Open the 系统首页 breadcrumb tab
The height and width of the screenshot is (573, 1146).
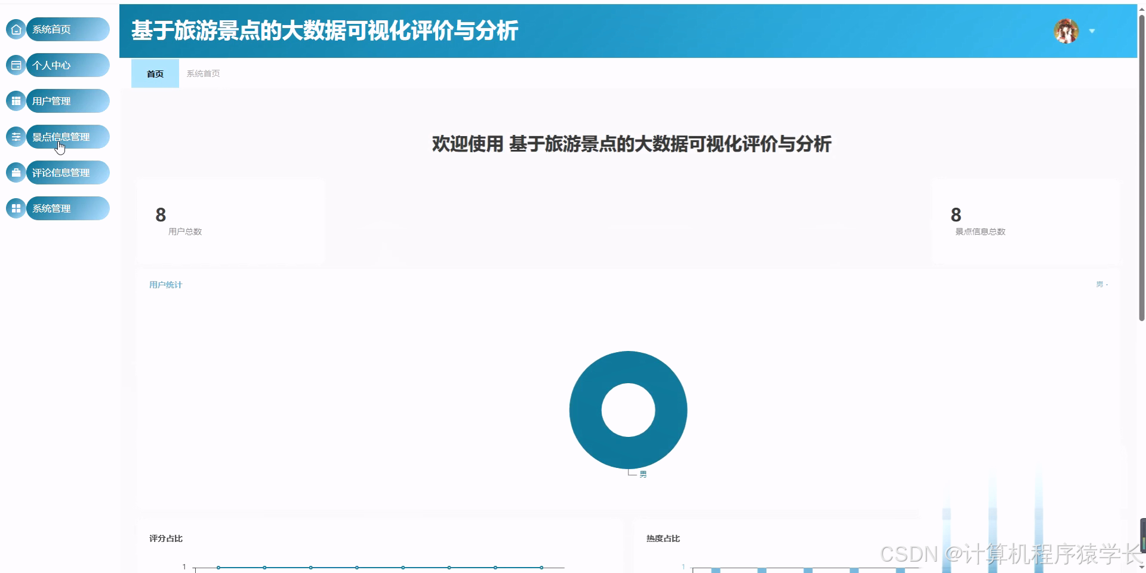pos(203,73)
